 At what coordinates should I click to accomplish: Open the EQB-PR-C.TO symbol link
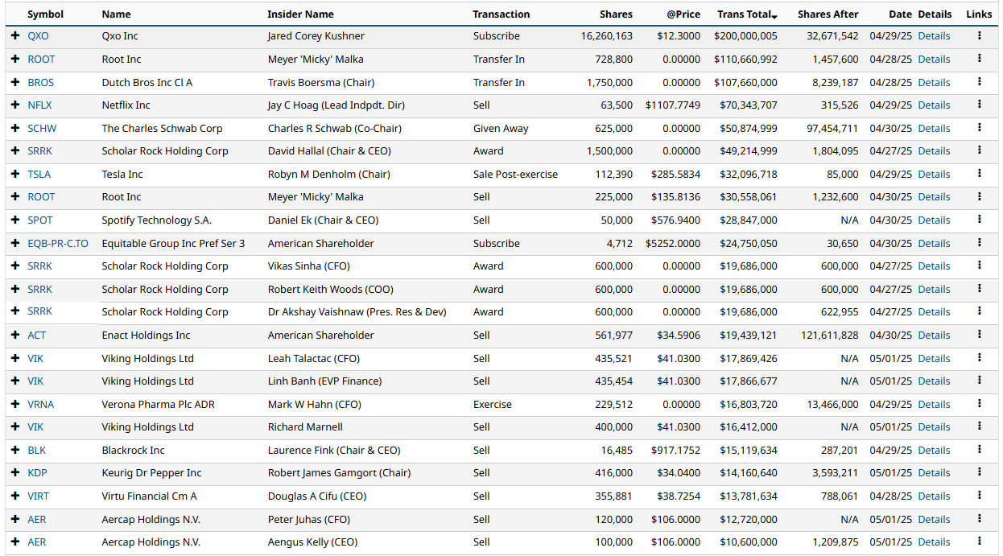(58, 243)
